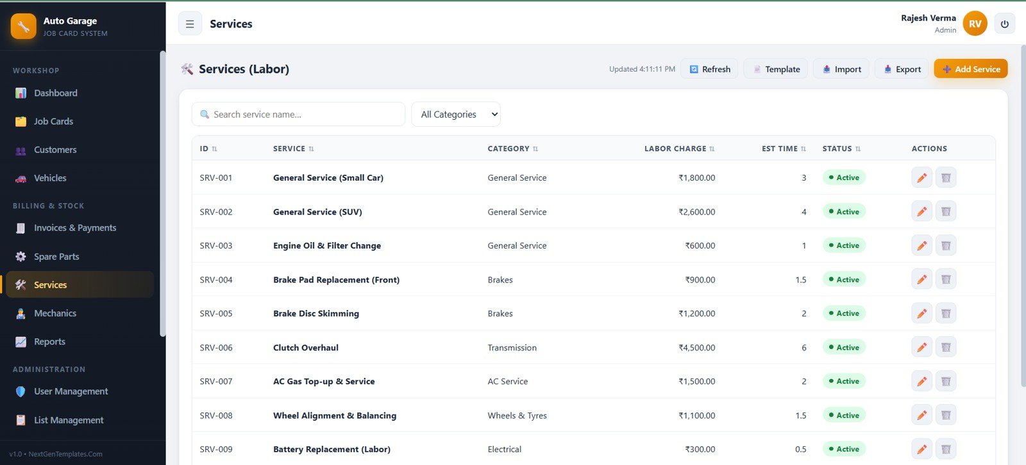Open the All Categories dropdown
Screen dimensions: 1026x465
coord(456,114)
